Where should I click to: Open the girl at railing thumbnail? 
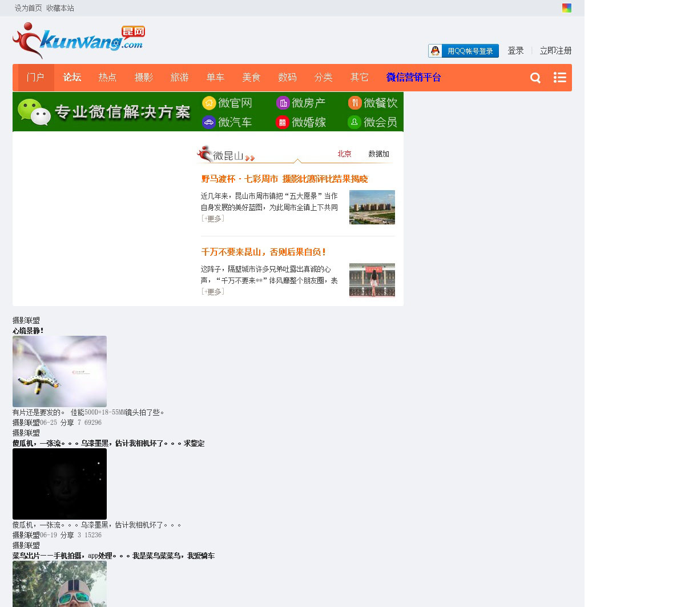pyautogui.click(x=372, y=280)
